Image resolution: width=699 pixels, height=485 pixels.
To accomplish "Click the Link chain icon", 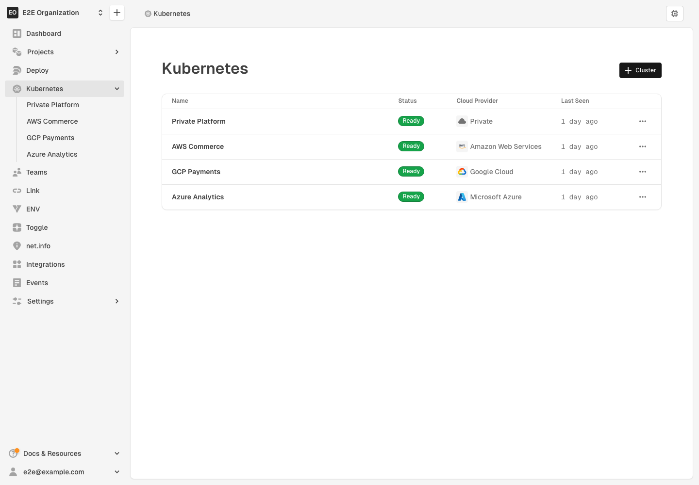I will [17, 191].
